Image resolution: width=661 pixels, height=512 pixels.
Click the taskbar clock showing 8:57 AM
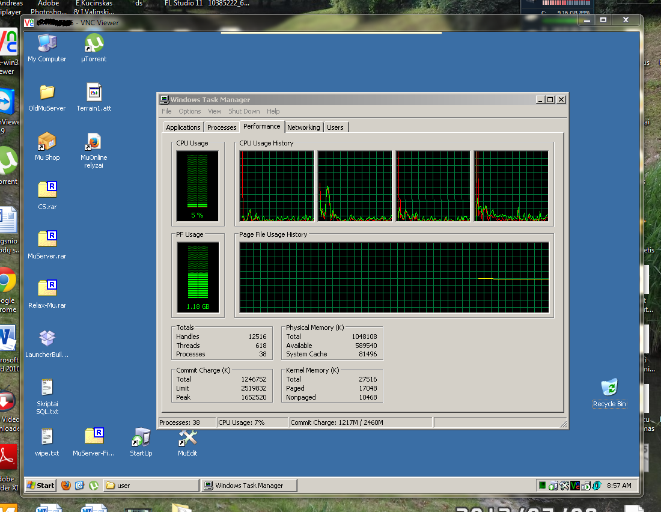(620, 486)
